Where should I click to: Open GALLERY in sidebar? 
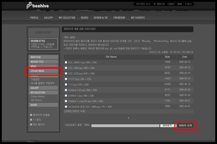coord(43,88)
